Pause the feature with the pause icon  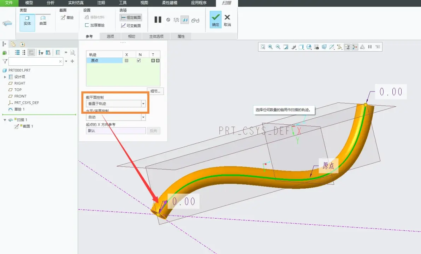pos(158,19)
